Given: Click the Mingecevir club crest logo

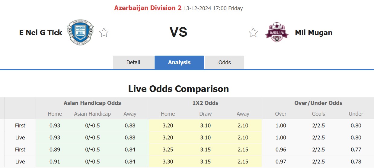Looking at the screenshot, I should coord(80,32).
